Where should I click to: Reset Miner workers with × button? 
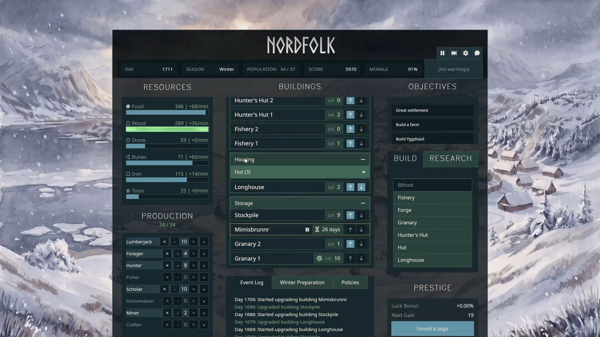click(167, 313)
